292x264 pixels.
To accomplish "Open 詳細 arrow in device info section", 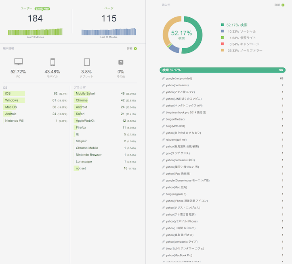I will pos(135,48).
